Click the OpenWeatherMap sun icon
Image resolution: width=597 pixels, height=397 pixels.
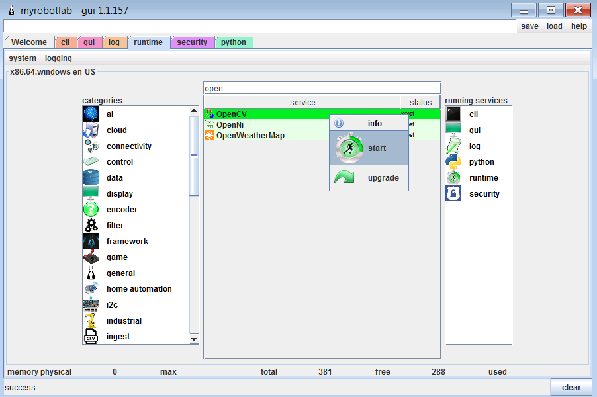coord(209,135)
